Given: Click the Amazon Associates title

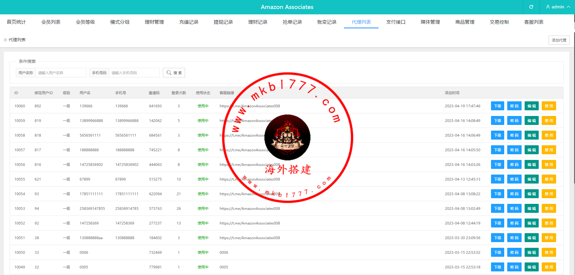Looking at the screenshot, I should coord(287,7).
